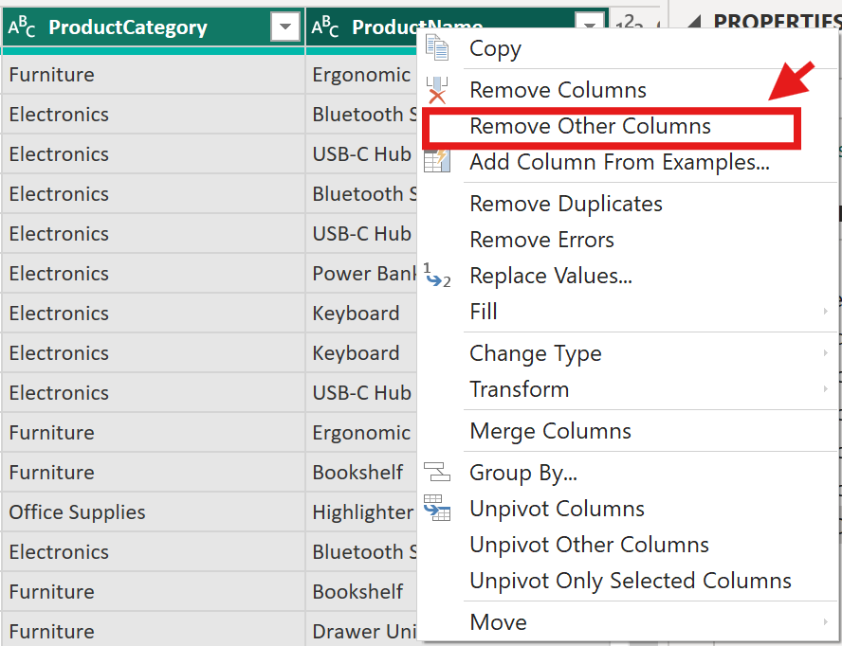Collapse the PROPERTIES pane triangle
Screen dimensions: 842x646
[x=693, y=23]
